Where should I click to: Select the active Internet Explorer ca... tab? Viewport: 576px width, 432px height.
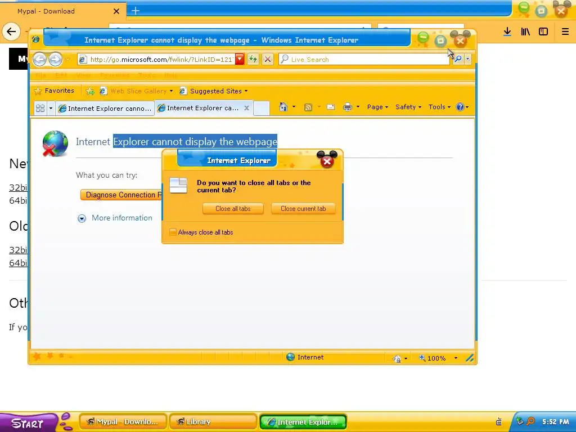[x=199, y=108]
